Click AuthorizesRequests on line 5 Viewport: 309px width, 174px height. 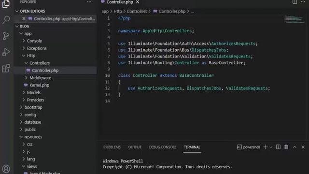pos(233,43)
